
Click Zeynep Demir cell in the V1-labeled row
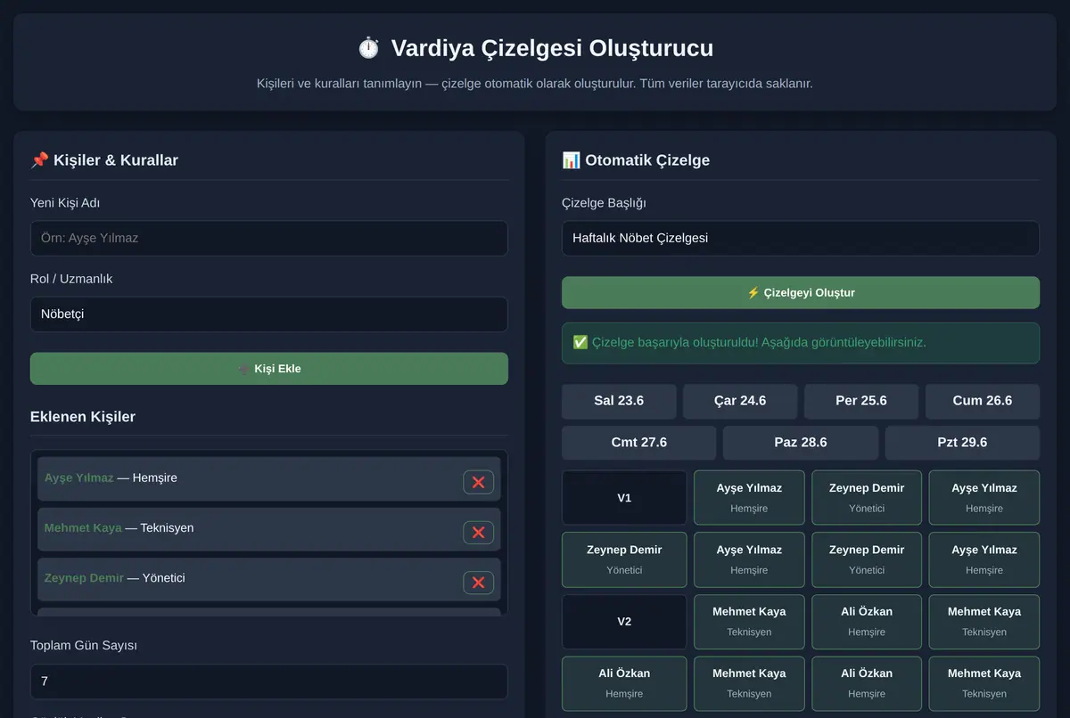point(867,498)
